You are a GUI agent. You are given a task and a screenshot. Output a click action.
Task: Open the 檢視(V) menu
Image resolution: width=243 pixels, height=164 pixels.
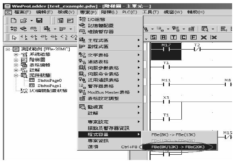click(66, 12)
